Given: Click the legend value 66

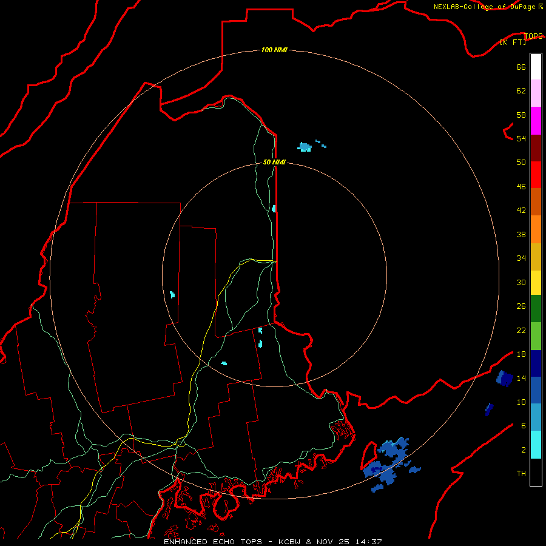Looking at the screenshot, I should [521, 67].
